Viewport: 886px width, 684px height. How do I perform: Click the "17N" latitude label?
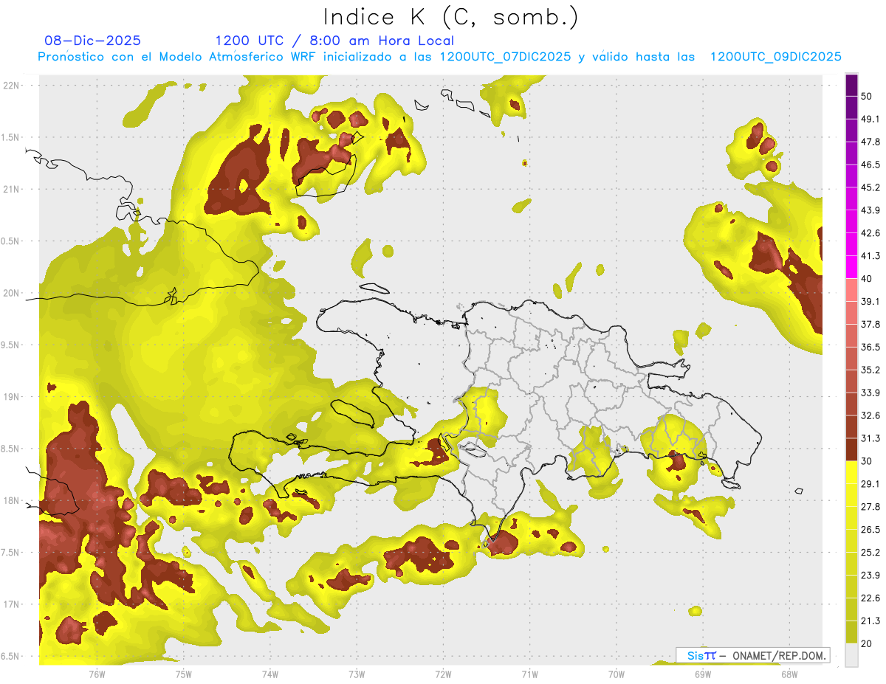point(11,604)
